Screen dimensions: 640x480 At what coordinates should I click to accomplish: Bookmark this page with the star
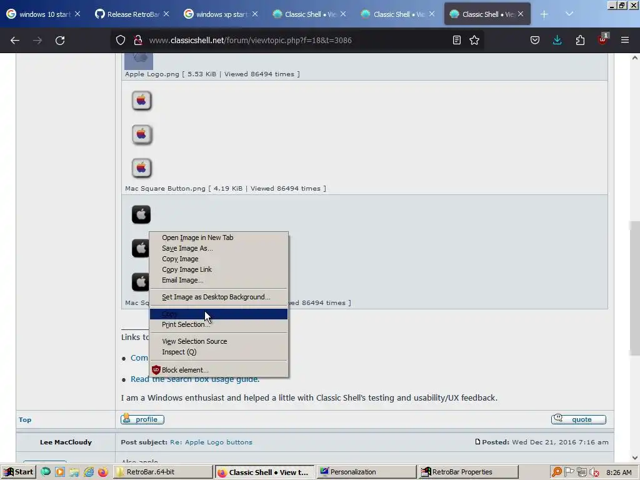click(x=474, y=40)
